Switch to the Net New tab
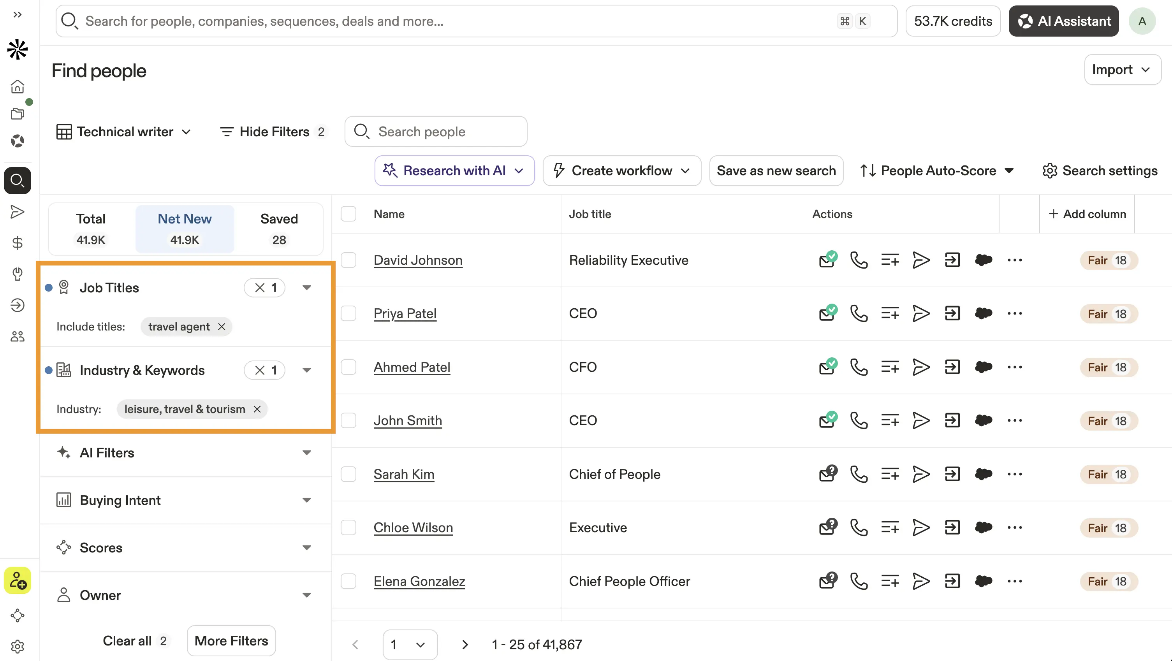The width and height of the screenshot is (1172, 661). coord(185,229)
